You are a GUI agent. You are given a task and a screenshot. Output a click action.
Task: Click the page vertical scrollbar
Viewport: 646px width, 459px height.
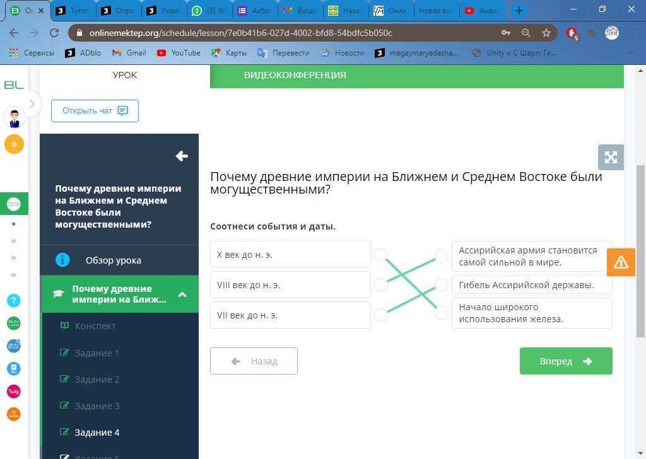click(x=640, y=251)
